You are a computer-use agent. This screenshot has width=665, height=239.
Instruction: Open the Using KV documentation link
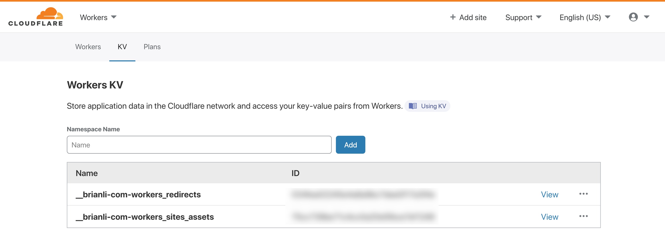[x=427, y=106]
